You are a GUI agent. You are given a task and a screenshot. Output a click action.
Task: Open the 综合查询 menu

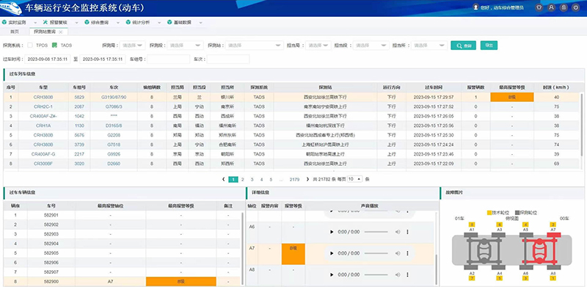pos(102,23)
